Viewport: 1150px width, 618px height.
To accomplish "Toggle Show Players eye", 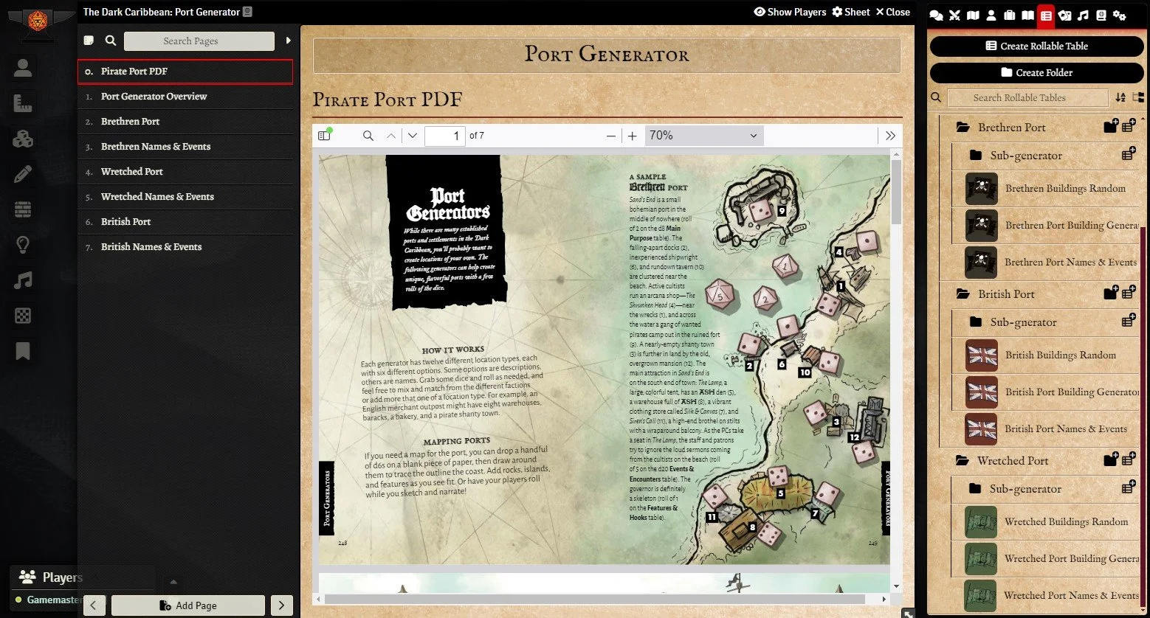I will click(789, 12).
